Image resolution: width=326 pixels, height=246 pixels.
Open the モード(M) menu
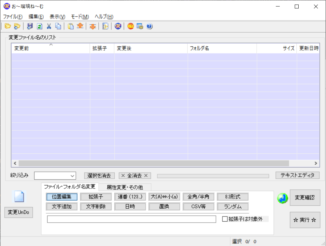(x=80, y=17)
